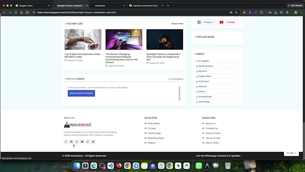The height and width of the screenshot is (172, 305).
Task: Open the X (Twitter) footer icon
Action: point(77,142)
